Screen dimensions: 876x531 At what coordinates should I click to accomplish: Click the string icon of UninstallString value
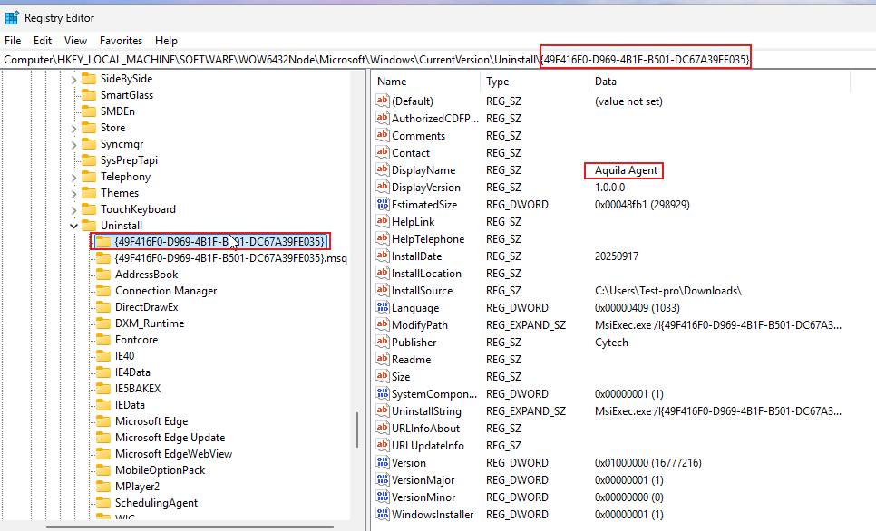pyautogui.click(x=383, y=411)
